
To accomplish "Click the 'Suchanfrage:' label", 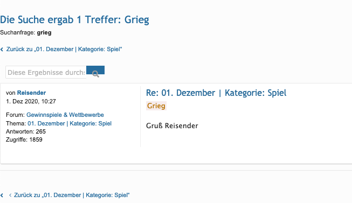I will 18,33.
